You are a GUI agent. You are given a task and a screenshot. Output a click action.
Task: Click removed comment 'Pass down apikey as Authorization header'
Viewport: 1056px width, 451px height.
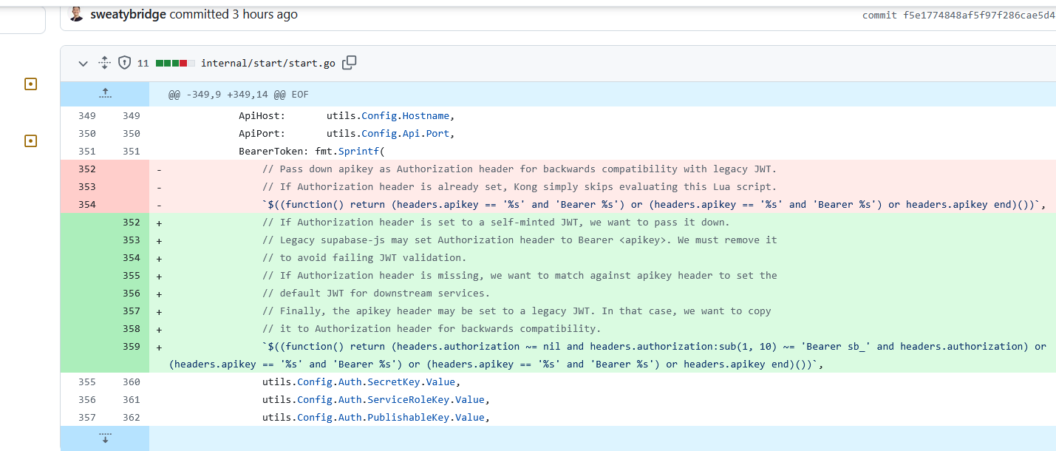520,169
